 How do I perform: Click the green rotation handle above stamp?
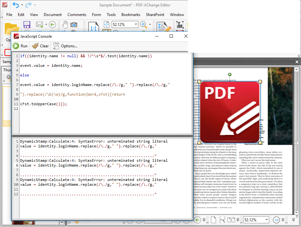[230, 74]
